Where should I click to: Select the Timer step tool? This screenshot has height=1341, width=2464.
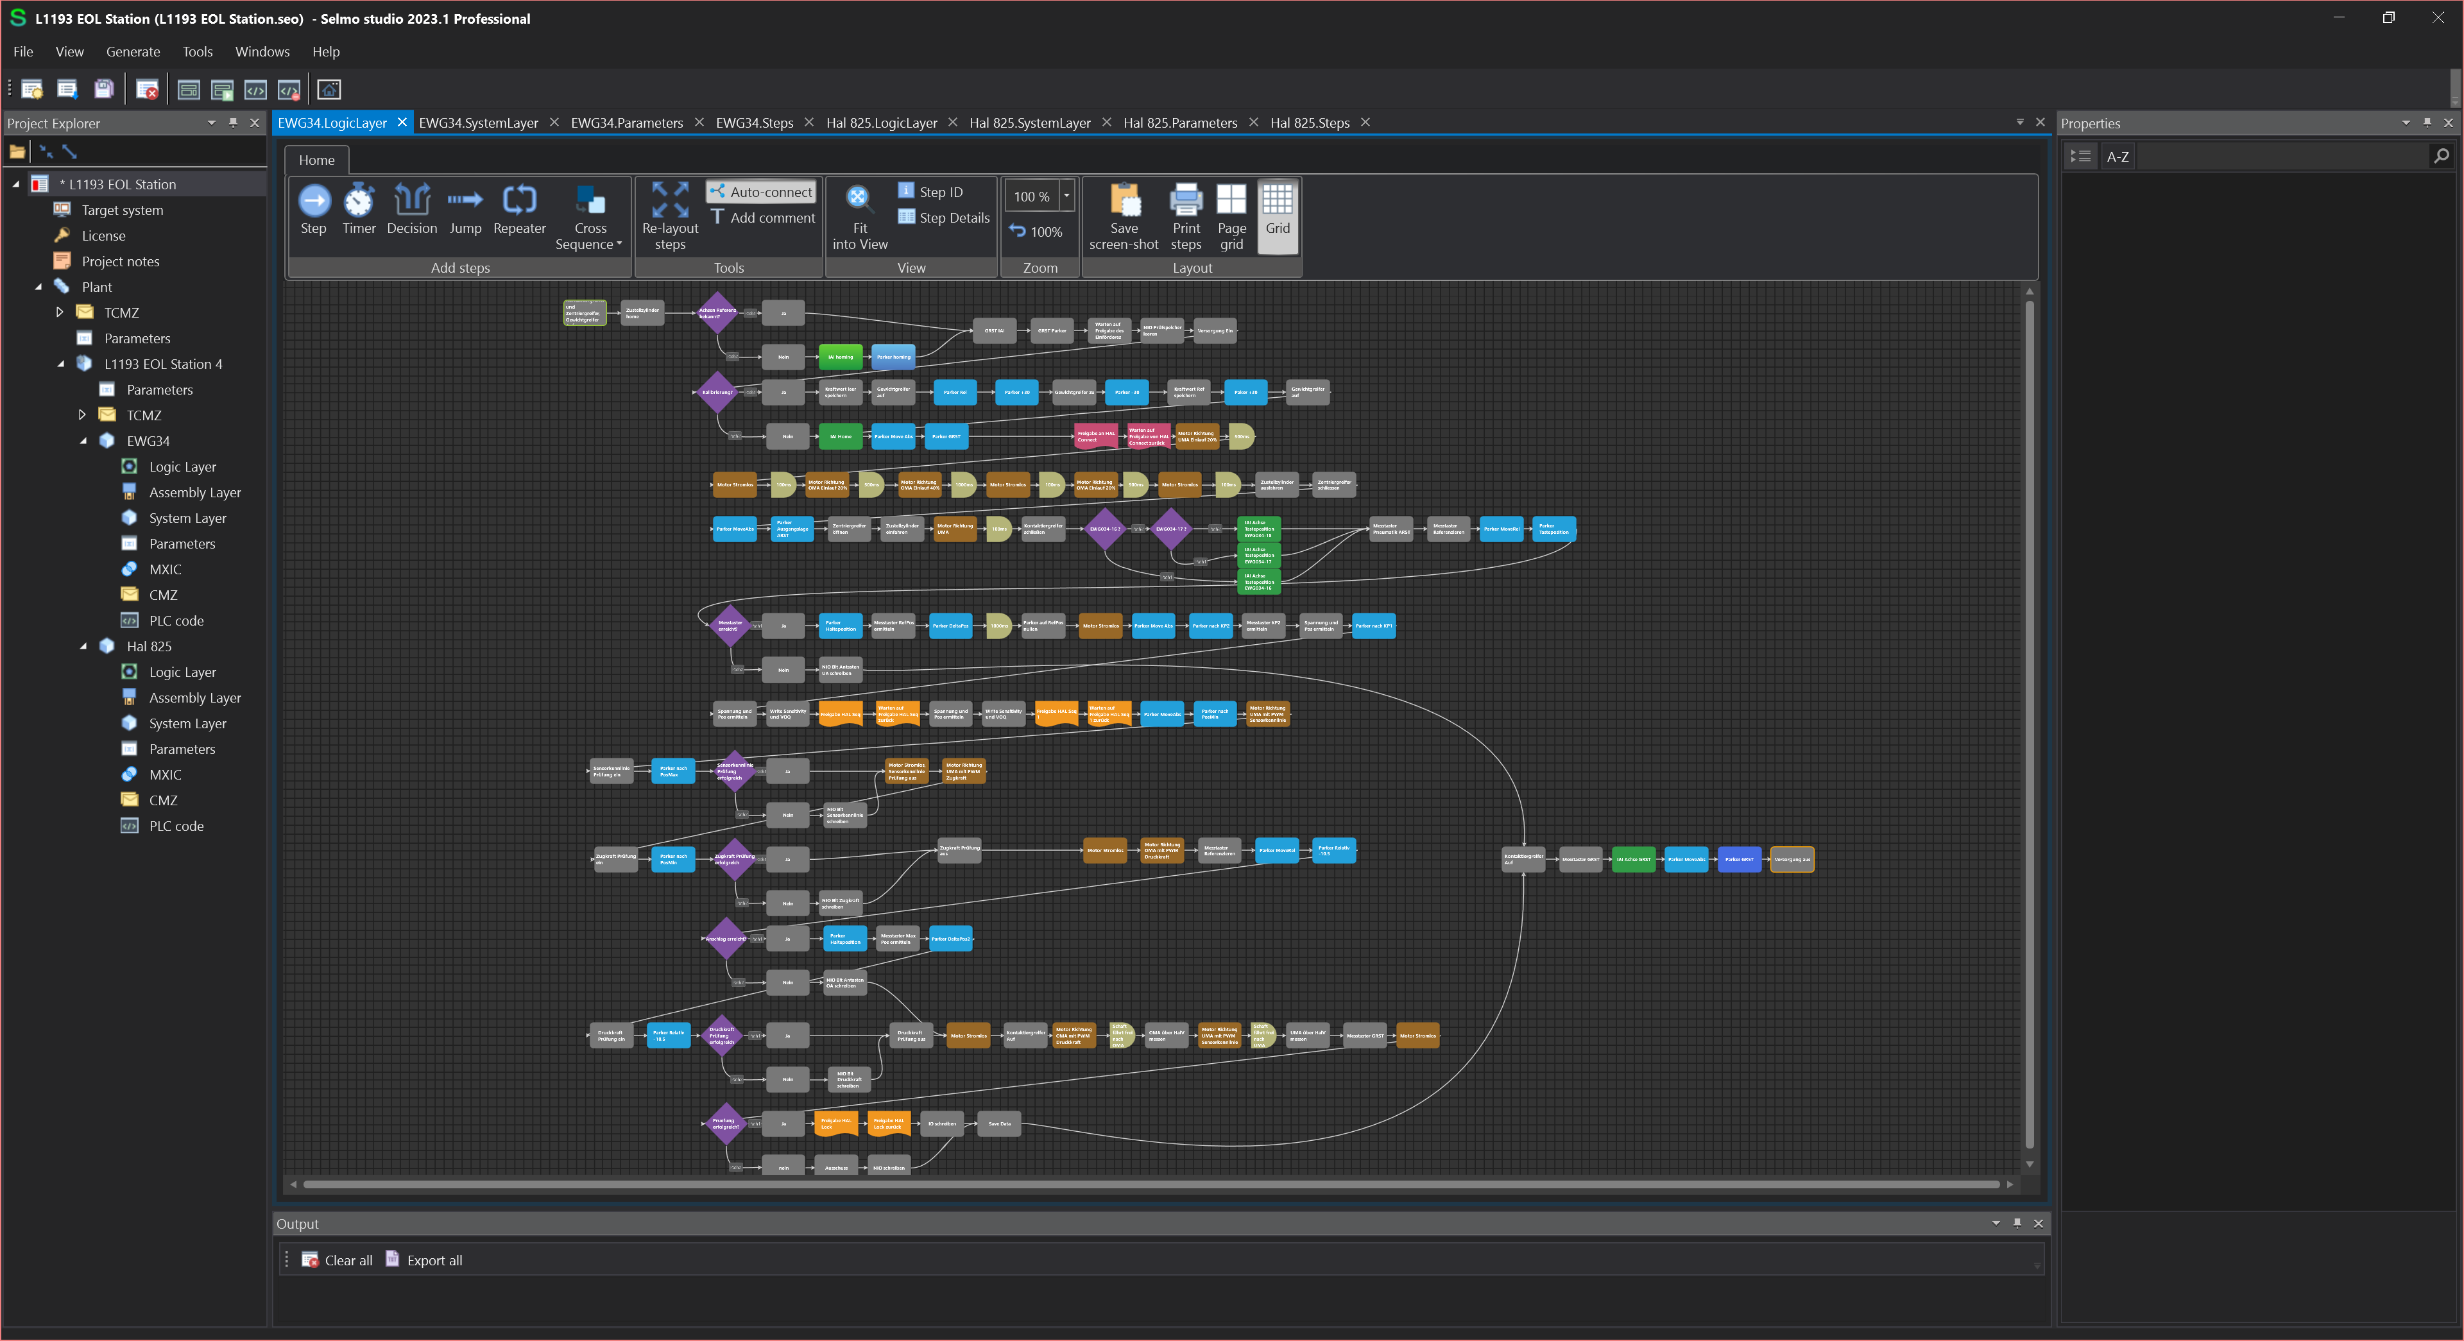point(359,209)
